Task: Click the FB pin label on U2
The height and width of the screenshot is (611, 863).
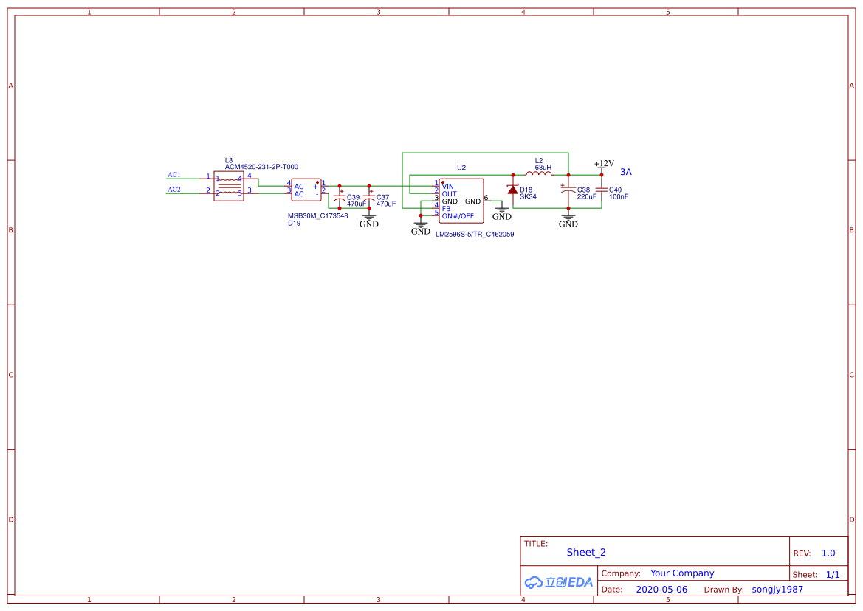Action: coord(447,209)
